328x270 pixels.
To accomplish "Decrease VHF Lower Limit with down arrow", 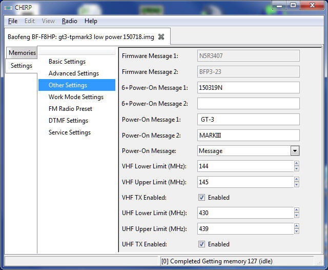I will point(296,169).
